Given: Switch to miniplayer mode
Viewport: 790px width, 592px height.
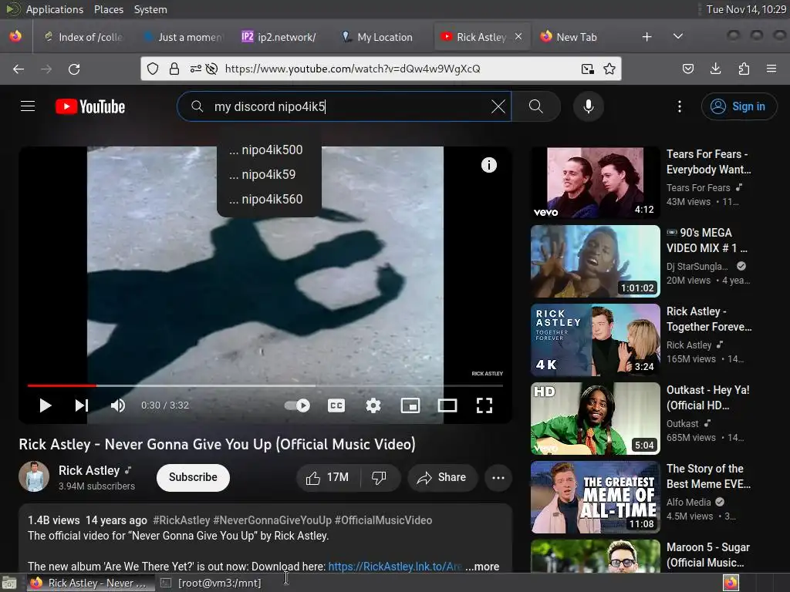Looking at the screenshot, I should pos(410,405).
